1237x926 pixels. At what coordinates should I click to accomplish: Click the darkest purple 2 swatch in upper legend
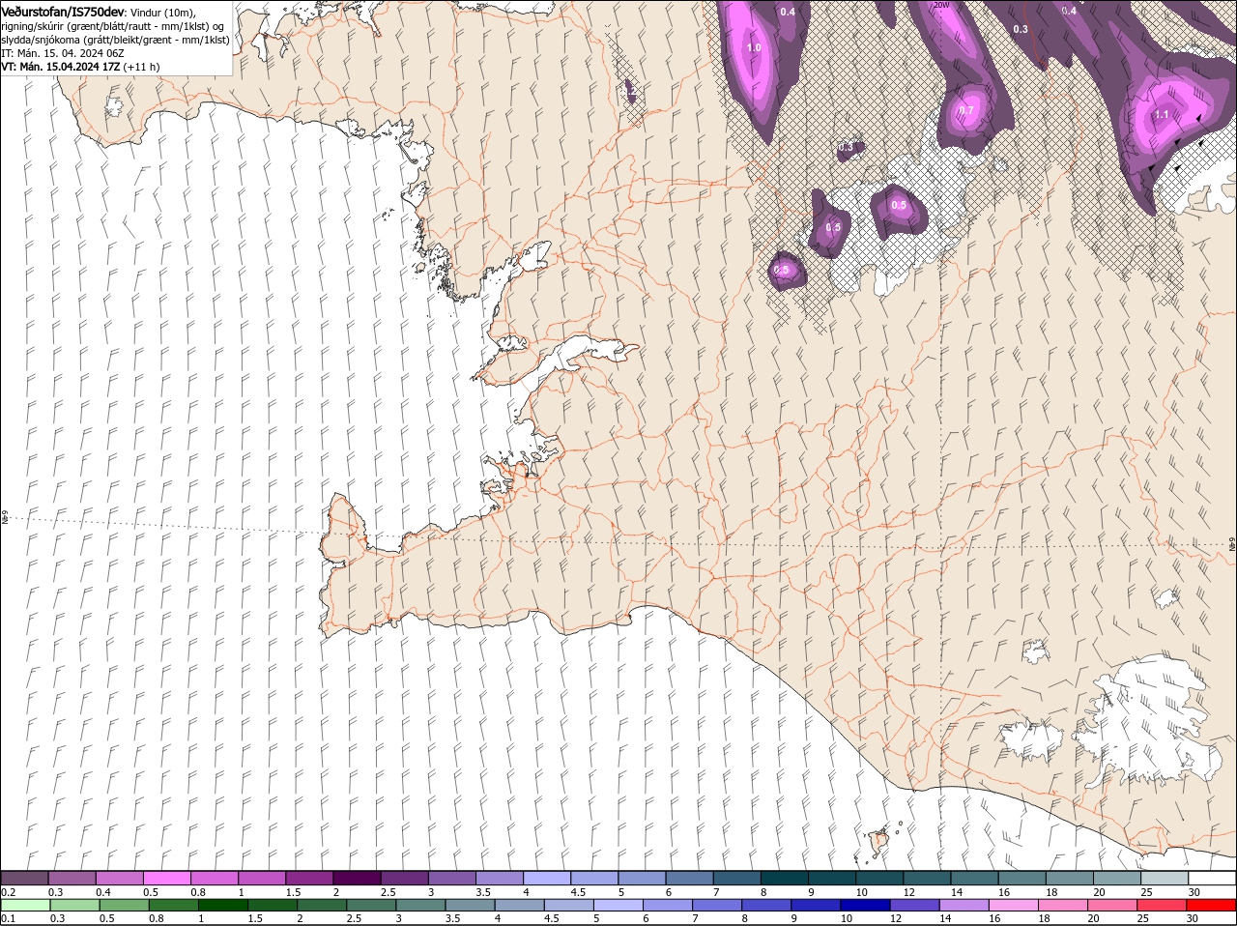pos(357,878)
